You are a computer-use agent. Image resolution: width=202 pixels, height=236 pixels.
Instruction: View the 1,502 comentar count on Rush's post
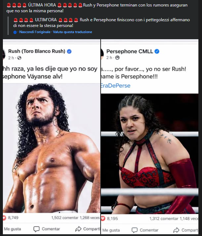click(x=65, y=218)
